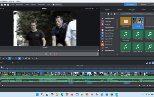The image size is (154, 97).
Task: Select Eigene Musik in the sidebar
Action: click(x=109, y=36)
